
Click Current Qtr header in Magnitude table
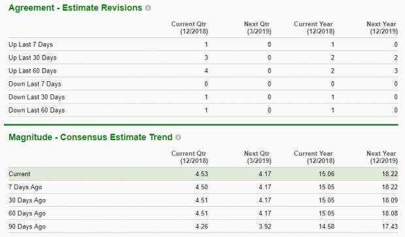point(189,157)
